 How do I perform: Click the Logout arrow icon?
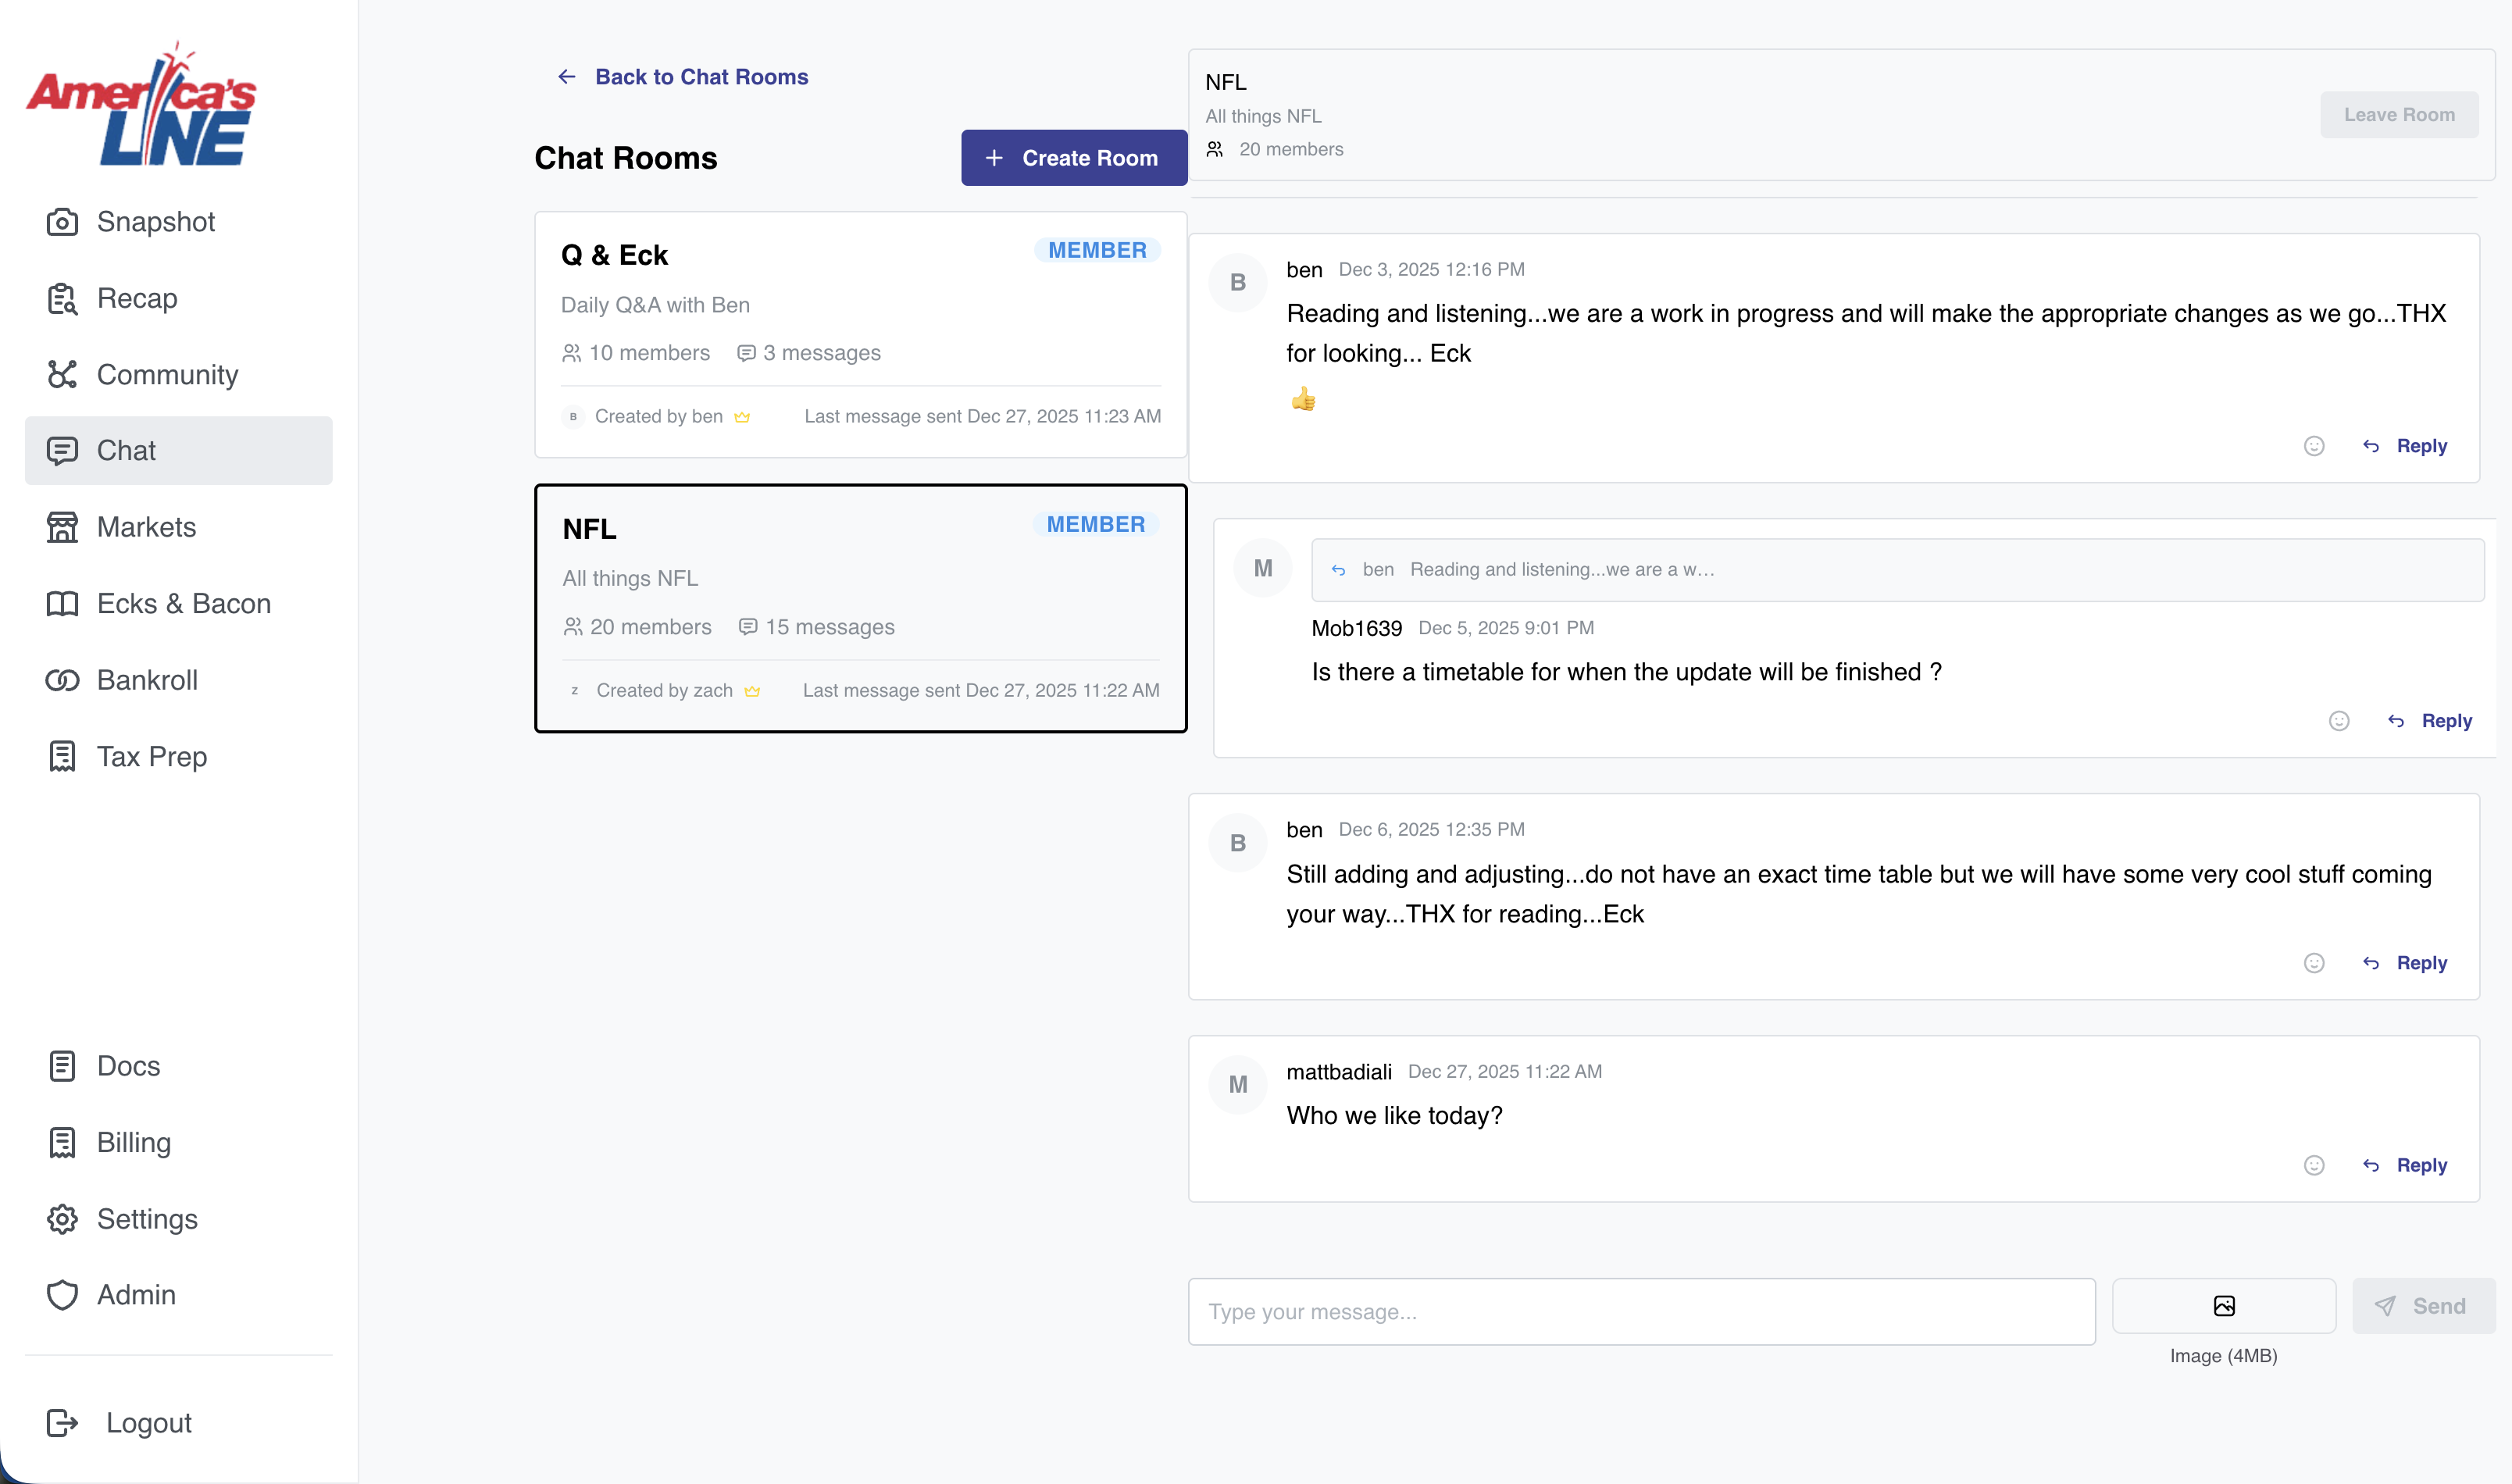coord(62,1422)
